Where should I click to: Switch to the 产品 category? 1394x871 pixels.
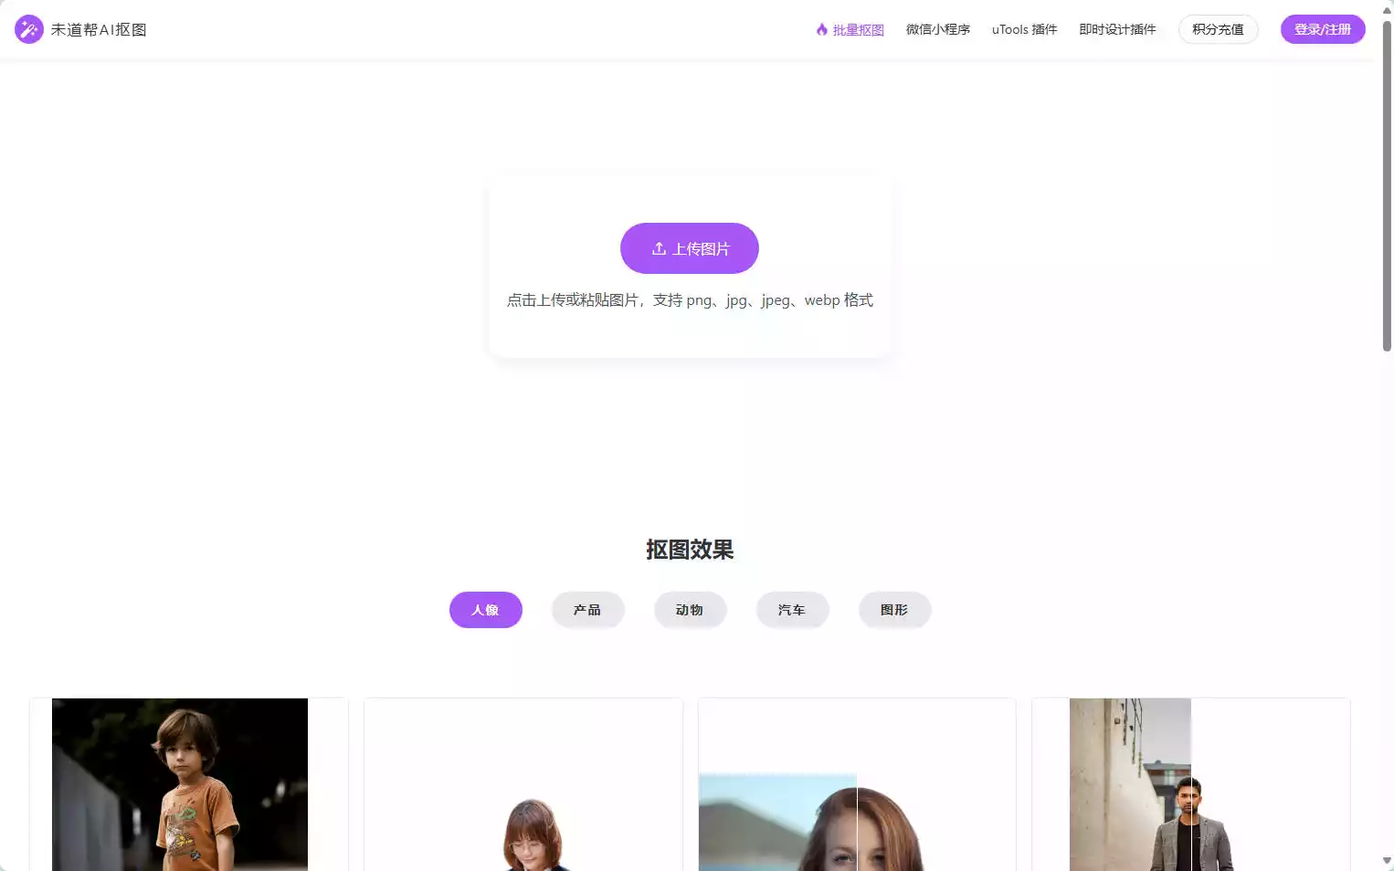point(587,610)
